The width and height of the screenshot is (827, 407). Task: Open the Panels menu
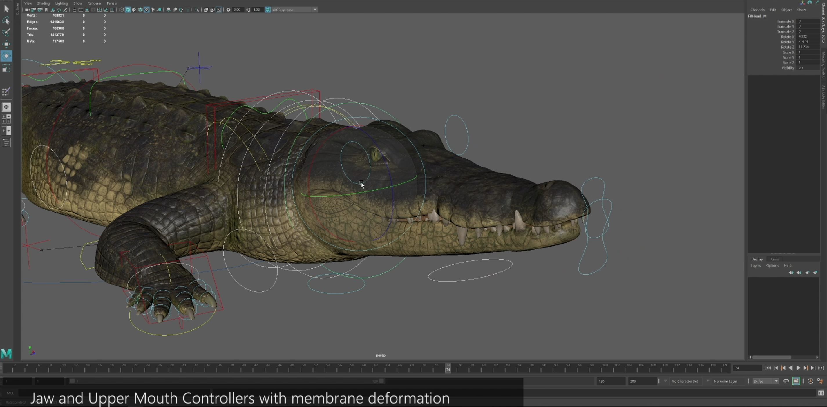pos(112,3)
